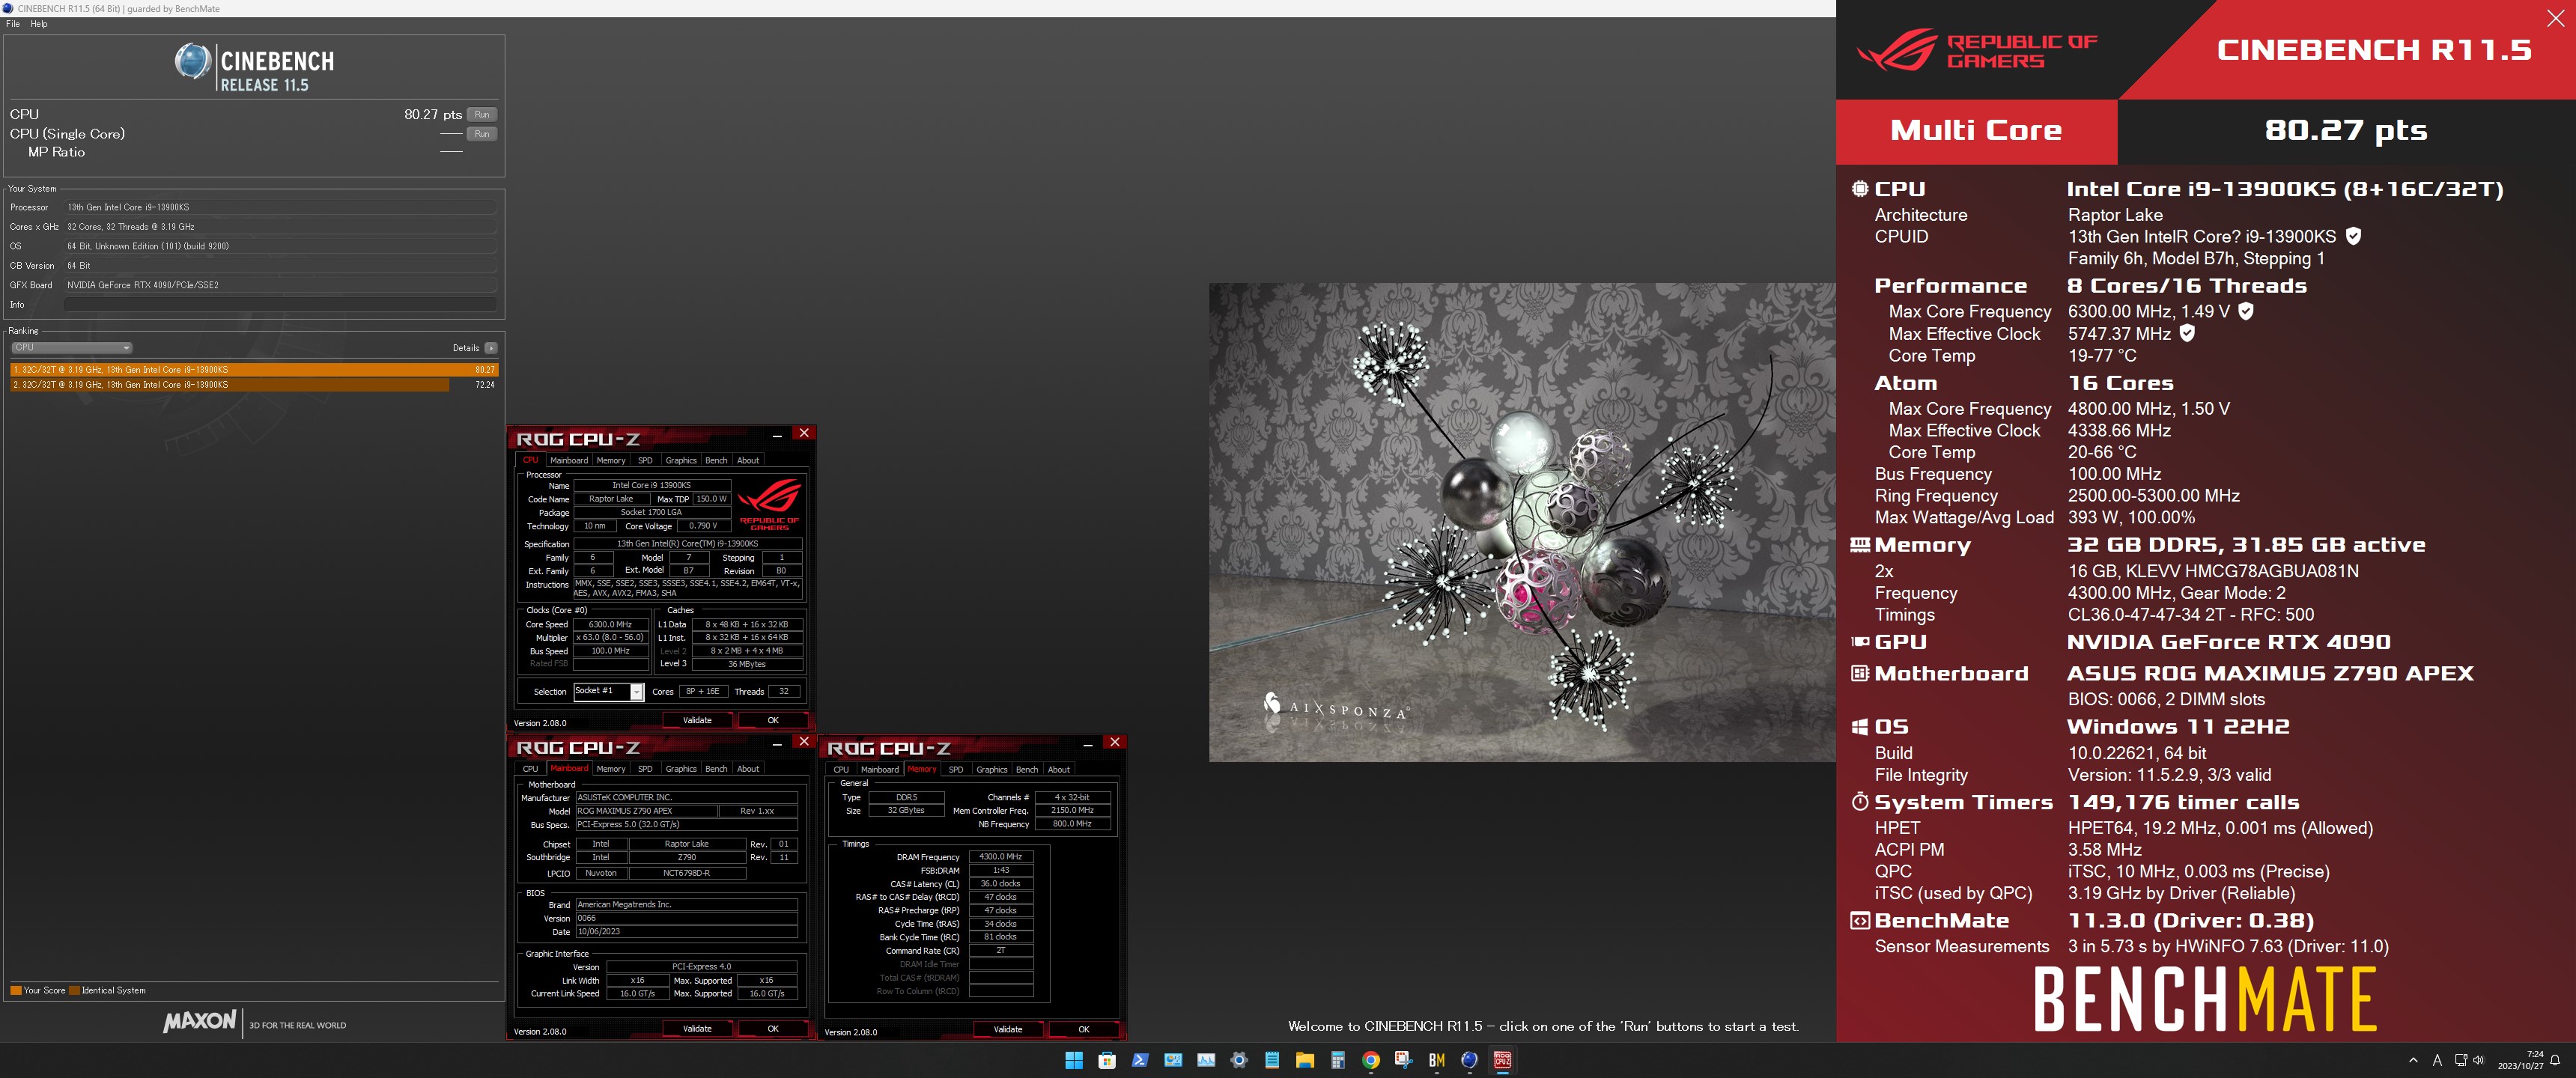This screenshot has height=1078, width=2576.
Task: Switch to ROG CPU-Z in the taskbar
Action: (1503, 1060)
